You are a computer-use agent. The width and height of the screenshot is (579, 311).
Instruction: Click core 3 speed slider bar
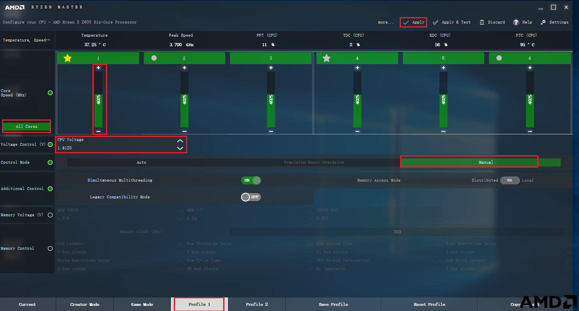pyautogui.click(x=271, y=100)
